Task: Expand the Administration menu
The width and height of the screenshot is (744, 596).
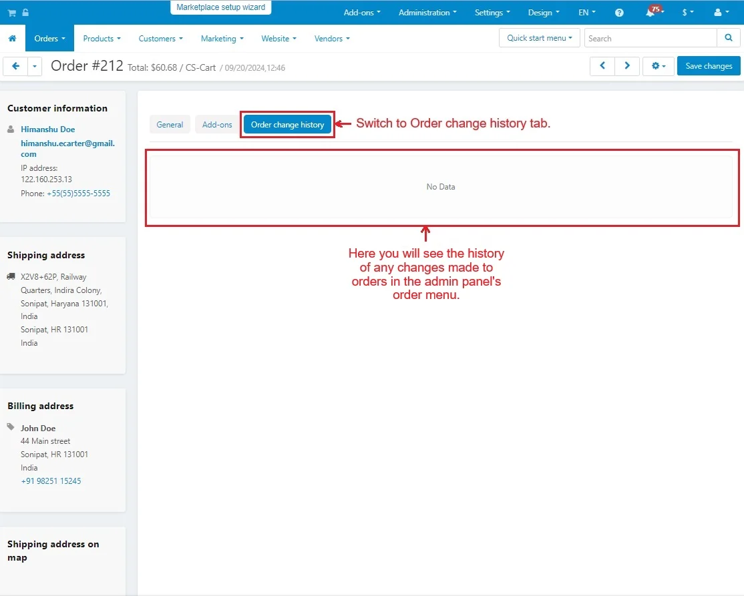Action: (x=427, y=12)
